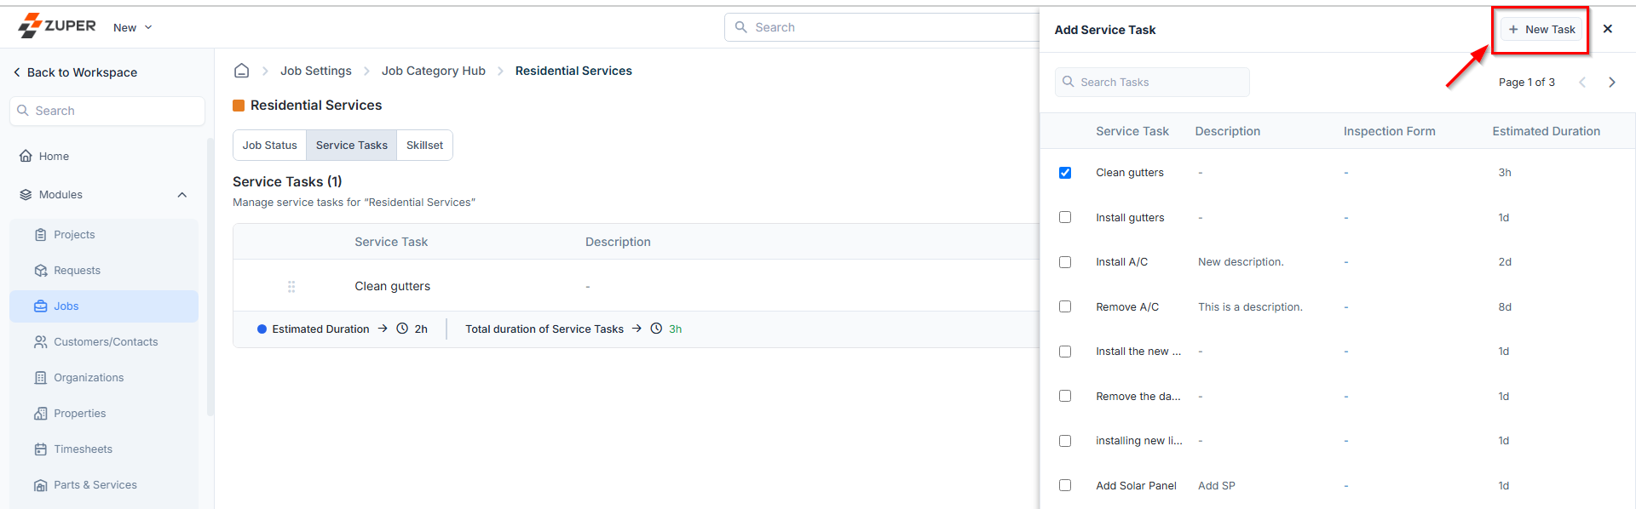Click the top global Search field
Viewport: 1636px width, 509px height.
(x=882, y=27)
